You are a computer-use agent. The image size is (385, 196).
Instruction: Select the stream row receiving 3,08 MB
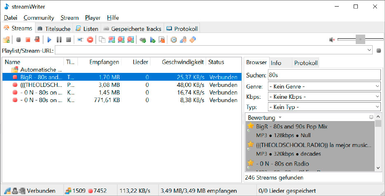pos(122,85)
